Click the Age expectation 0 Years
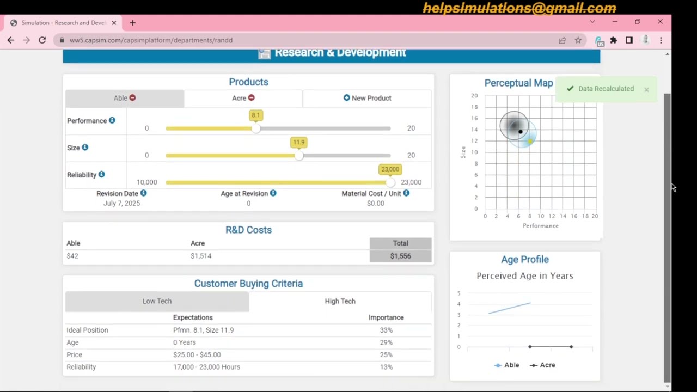This screenshot has width=697, height=392. [184, 342]
